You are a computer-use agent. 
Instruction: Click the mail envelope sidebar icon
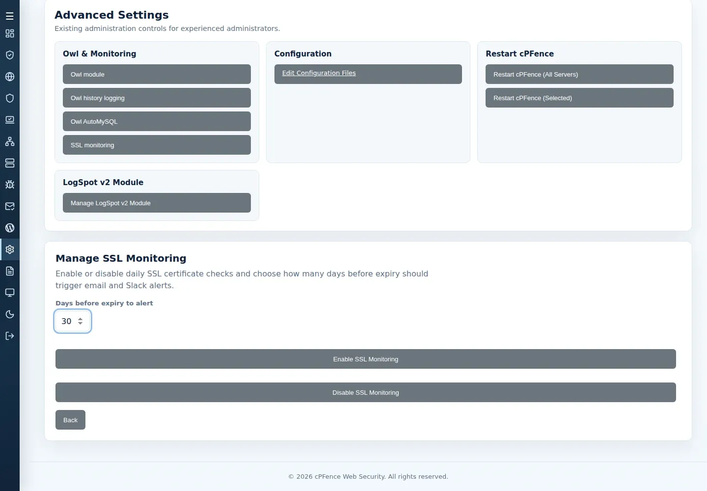10,206
